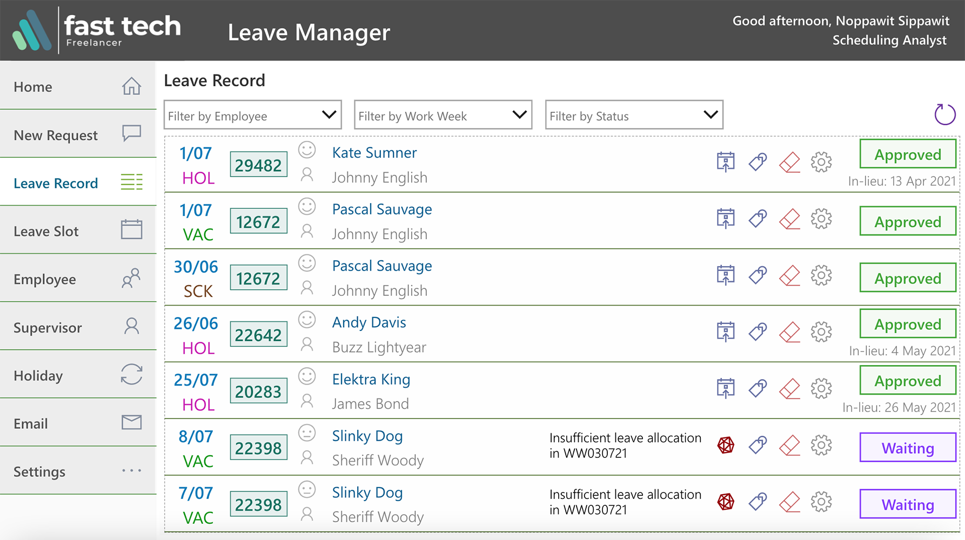Go to New Request in the sidebar
The image size is (965, 540).
pyautogui.click(x=78, y=134)
